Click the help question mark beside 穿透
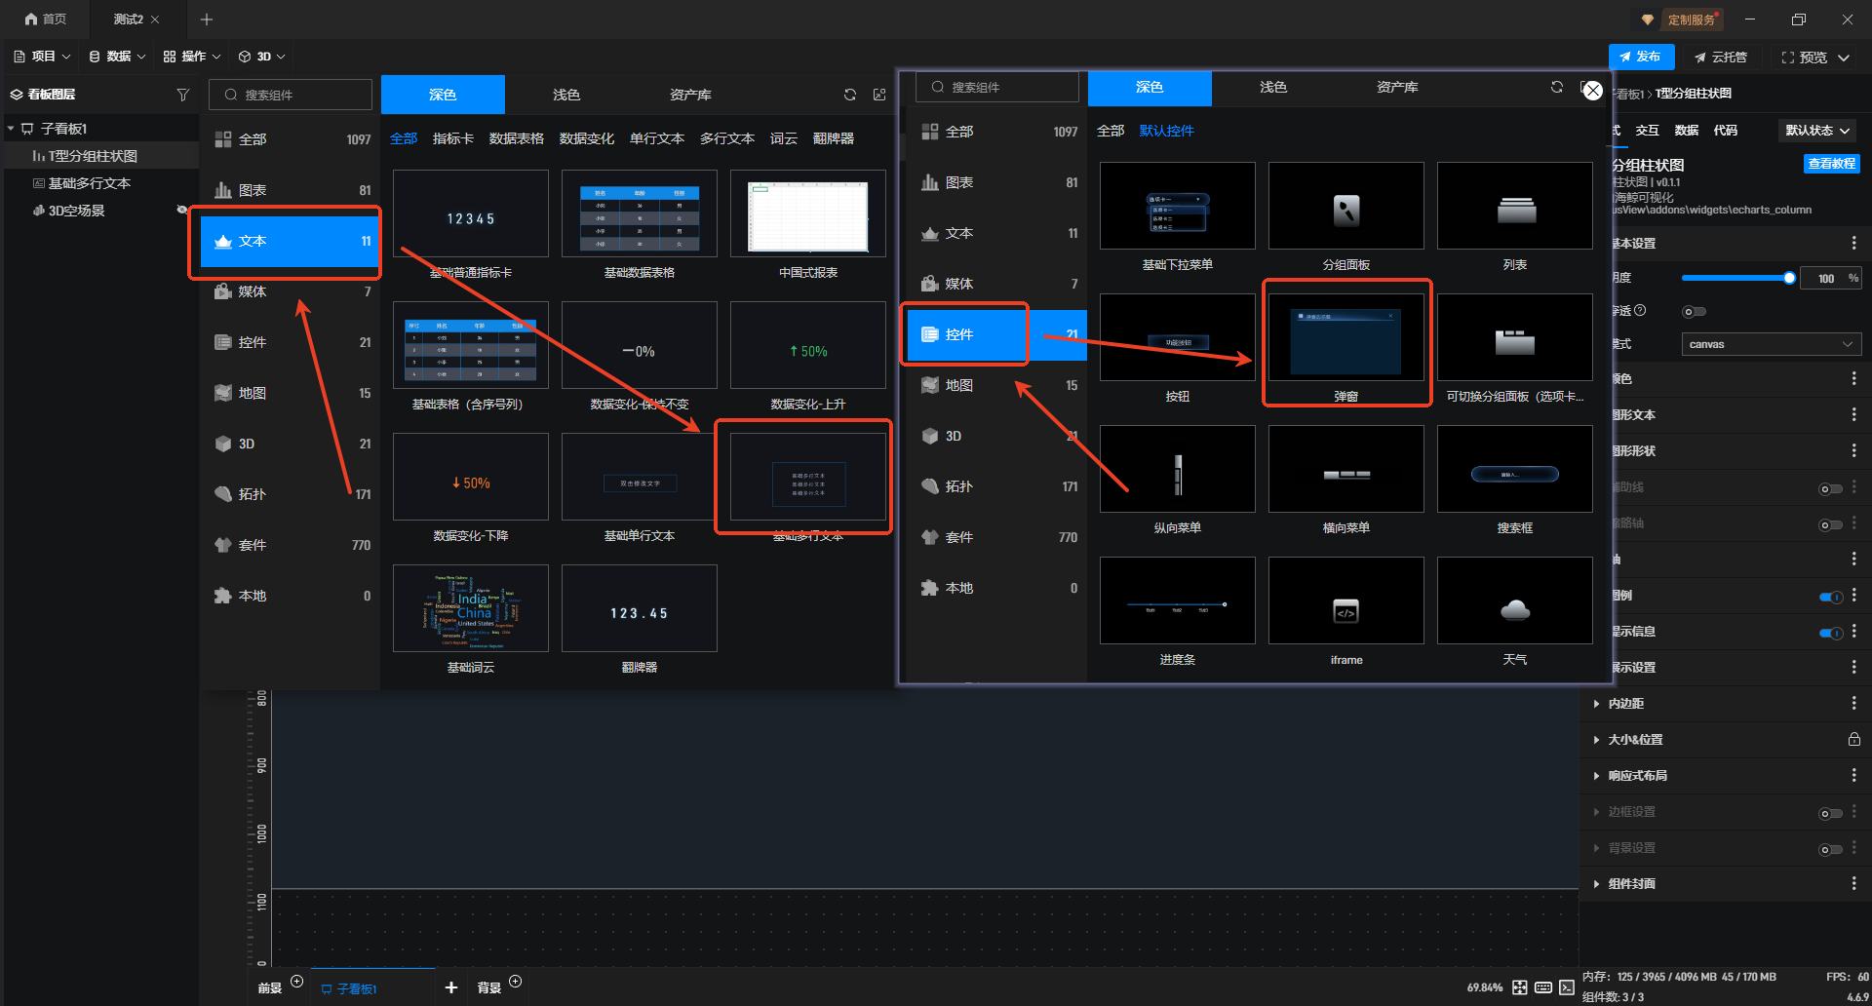Screen dimensions: 1872x1006 (1640, 310)
